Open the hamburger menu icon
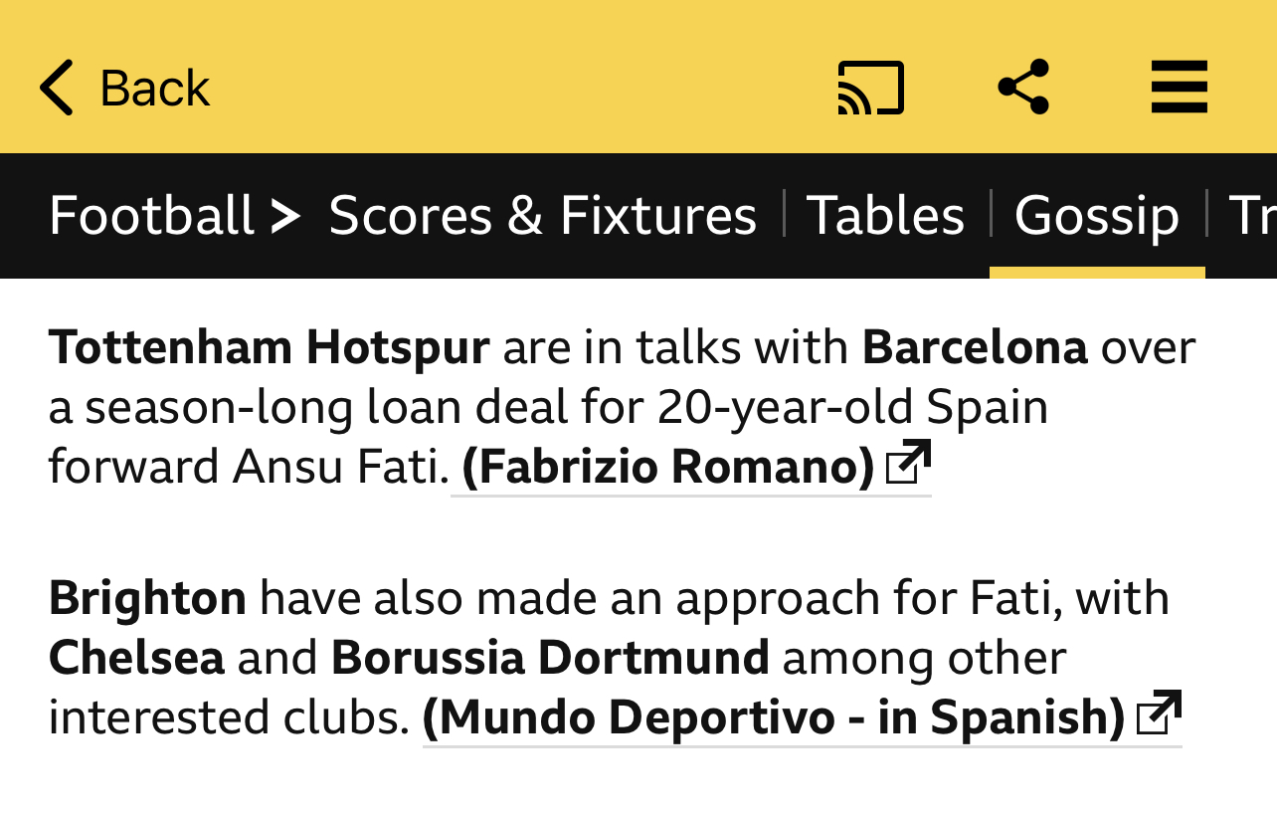The width and height of the screenshot is (1277, 814). pyautogui.click(x=1180, y=87)
